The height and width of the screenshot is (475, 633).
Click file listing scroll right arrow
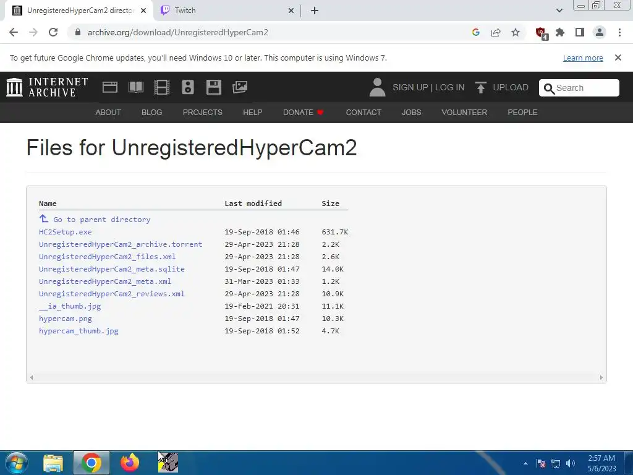601,378
